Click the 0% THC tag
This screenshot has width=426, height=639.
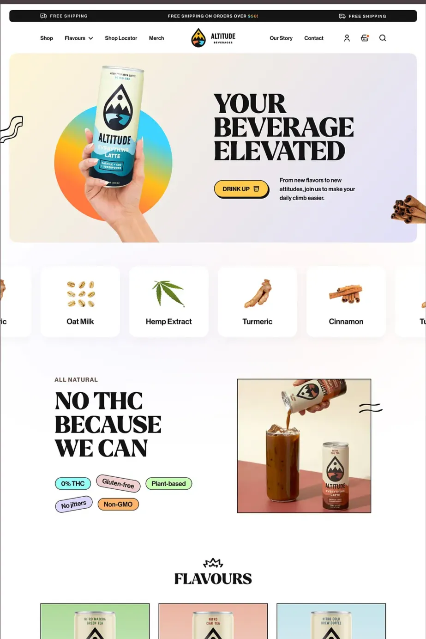pyautogui.click(x=73, y=484)
